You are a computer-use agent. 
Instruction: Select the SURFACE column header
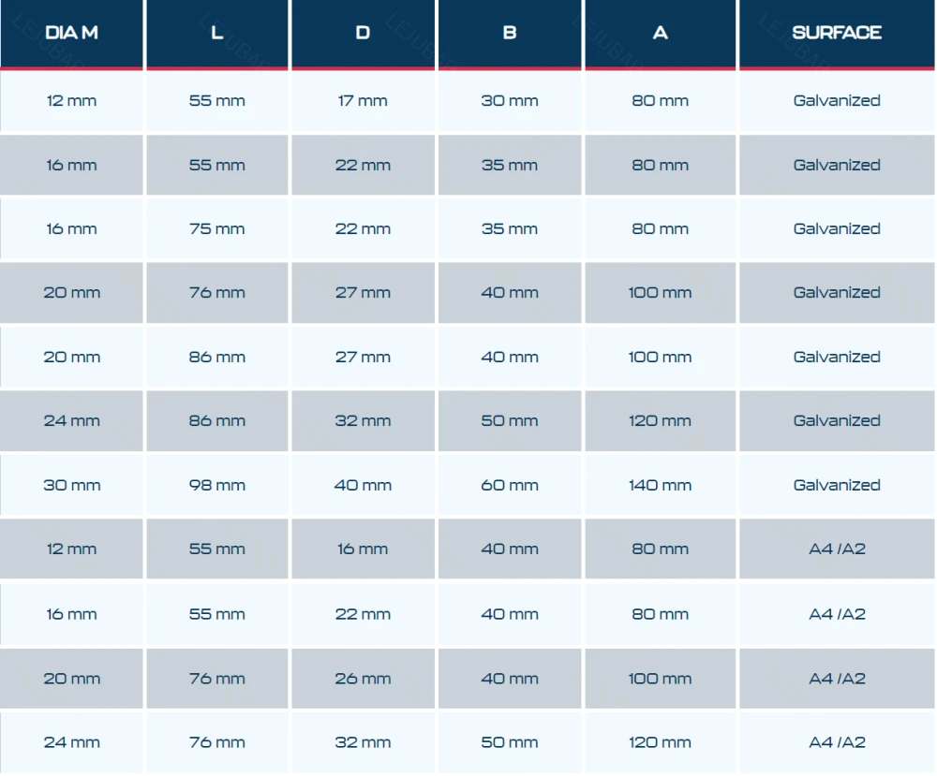pyautogui.click(x=837, y=34)
